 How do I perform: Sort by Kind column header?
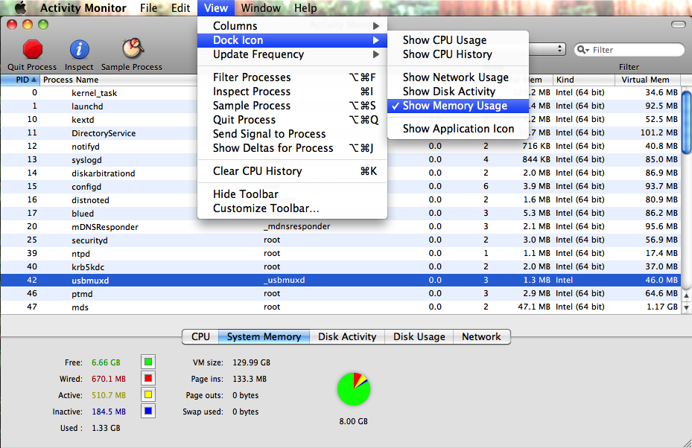[x=583, y=80]
